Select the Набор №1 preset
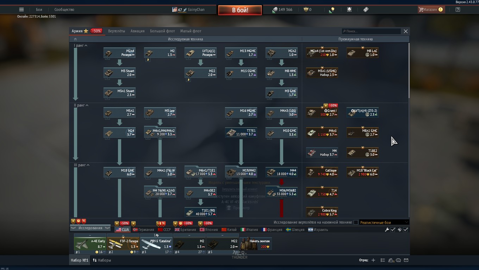This screenshot has height=270, width=479. [80, 260]
